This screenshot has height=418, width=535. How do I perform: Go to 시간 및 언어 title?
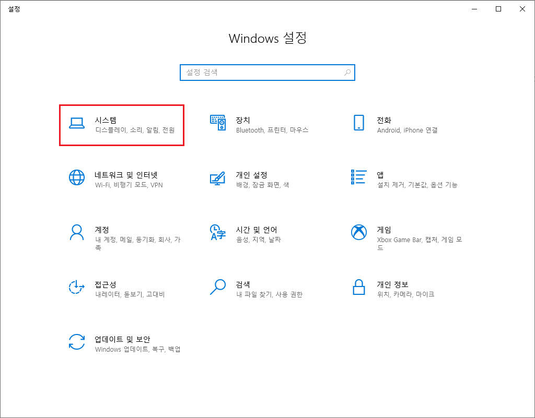[256, 230]
